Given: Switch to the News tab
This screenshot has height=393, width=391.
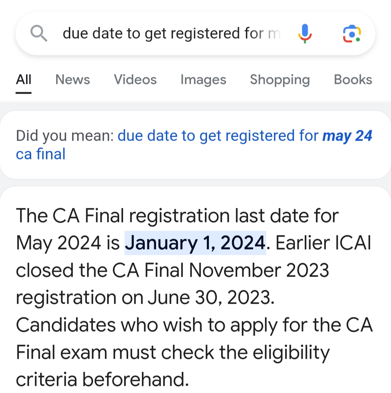Looking at the screenshot, I should click(72, 80).
